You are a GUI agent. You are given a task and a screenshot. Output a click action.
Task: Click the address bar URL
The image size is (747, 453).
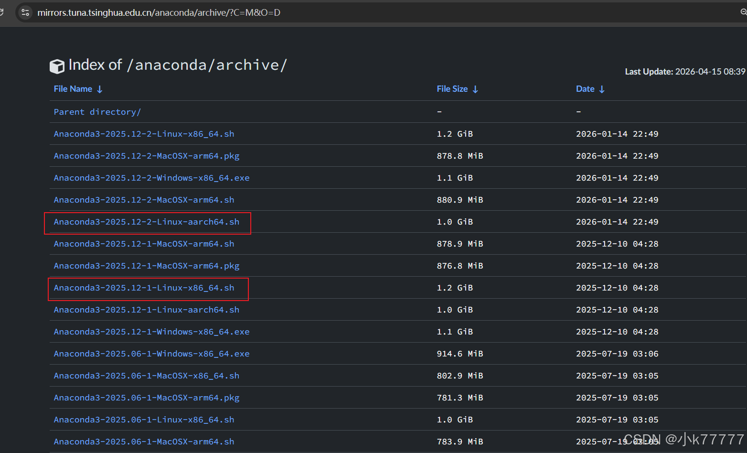tap(159, 12)
